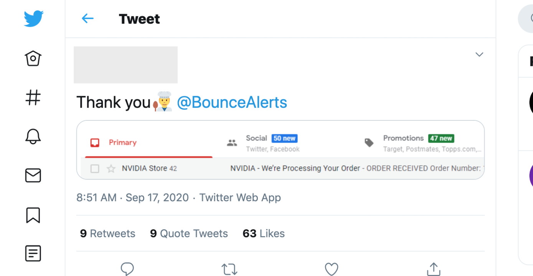
Task: Open Lists icon in sidebar
Action: point(33,253)
